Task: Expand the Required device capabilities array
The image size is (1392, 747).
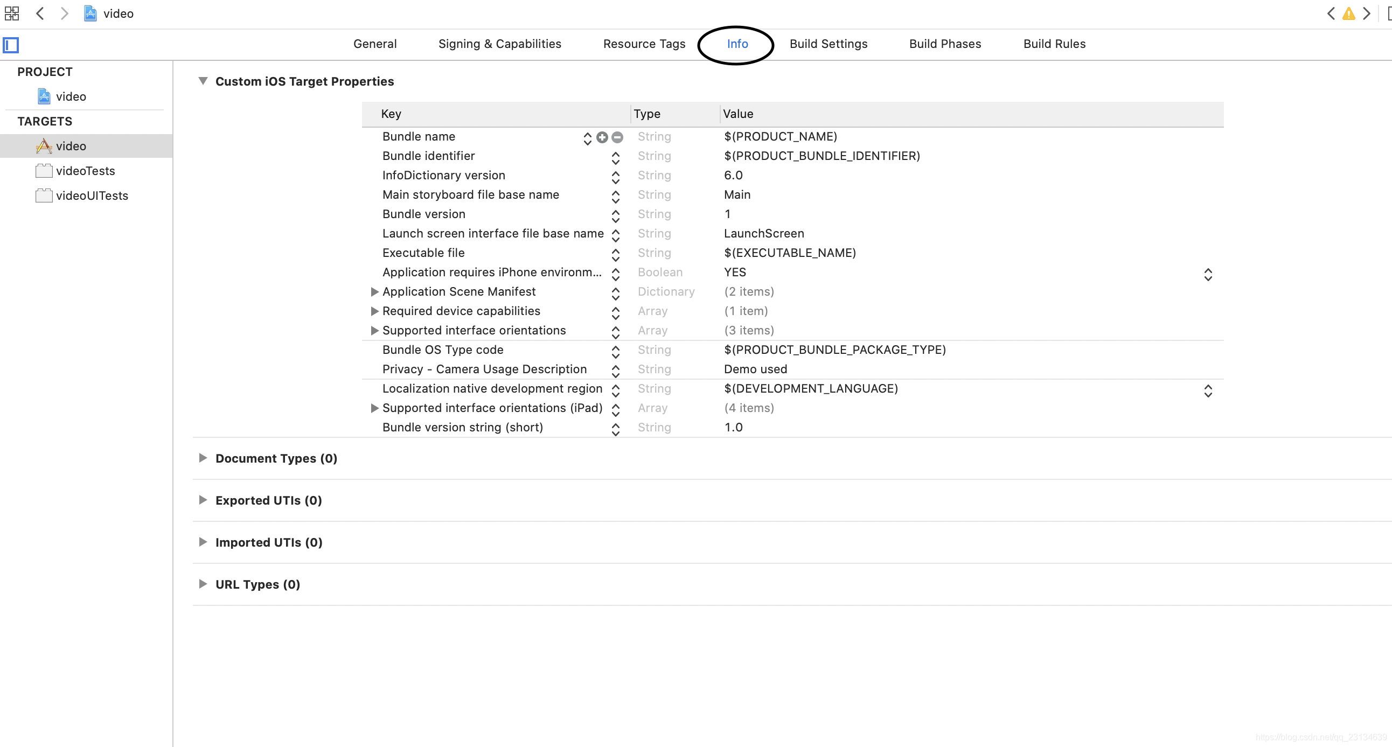Action: click(x=374, y=311)
